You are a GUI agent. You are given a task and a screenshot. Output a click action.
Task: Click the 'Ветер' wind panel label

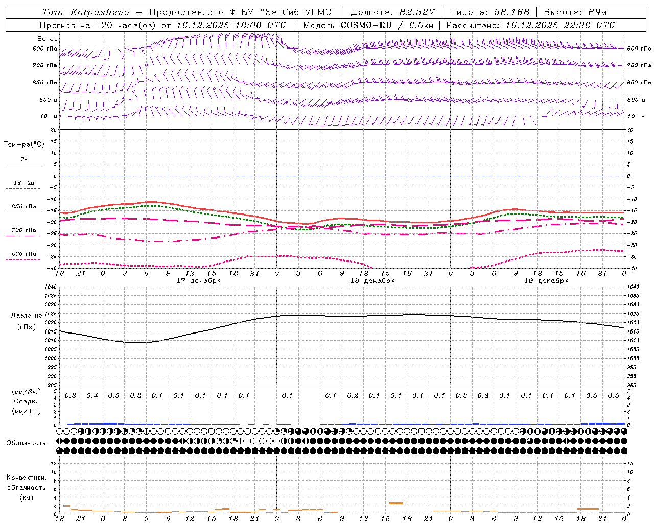coord(48,39)
